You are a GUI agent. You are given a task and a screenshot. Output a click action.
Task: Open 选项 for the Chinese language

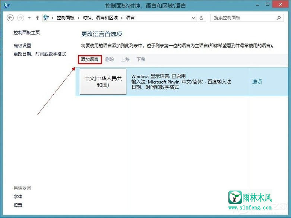click(x=257, y=82)
